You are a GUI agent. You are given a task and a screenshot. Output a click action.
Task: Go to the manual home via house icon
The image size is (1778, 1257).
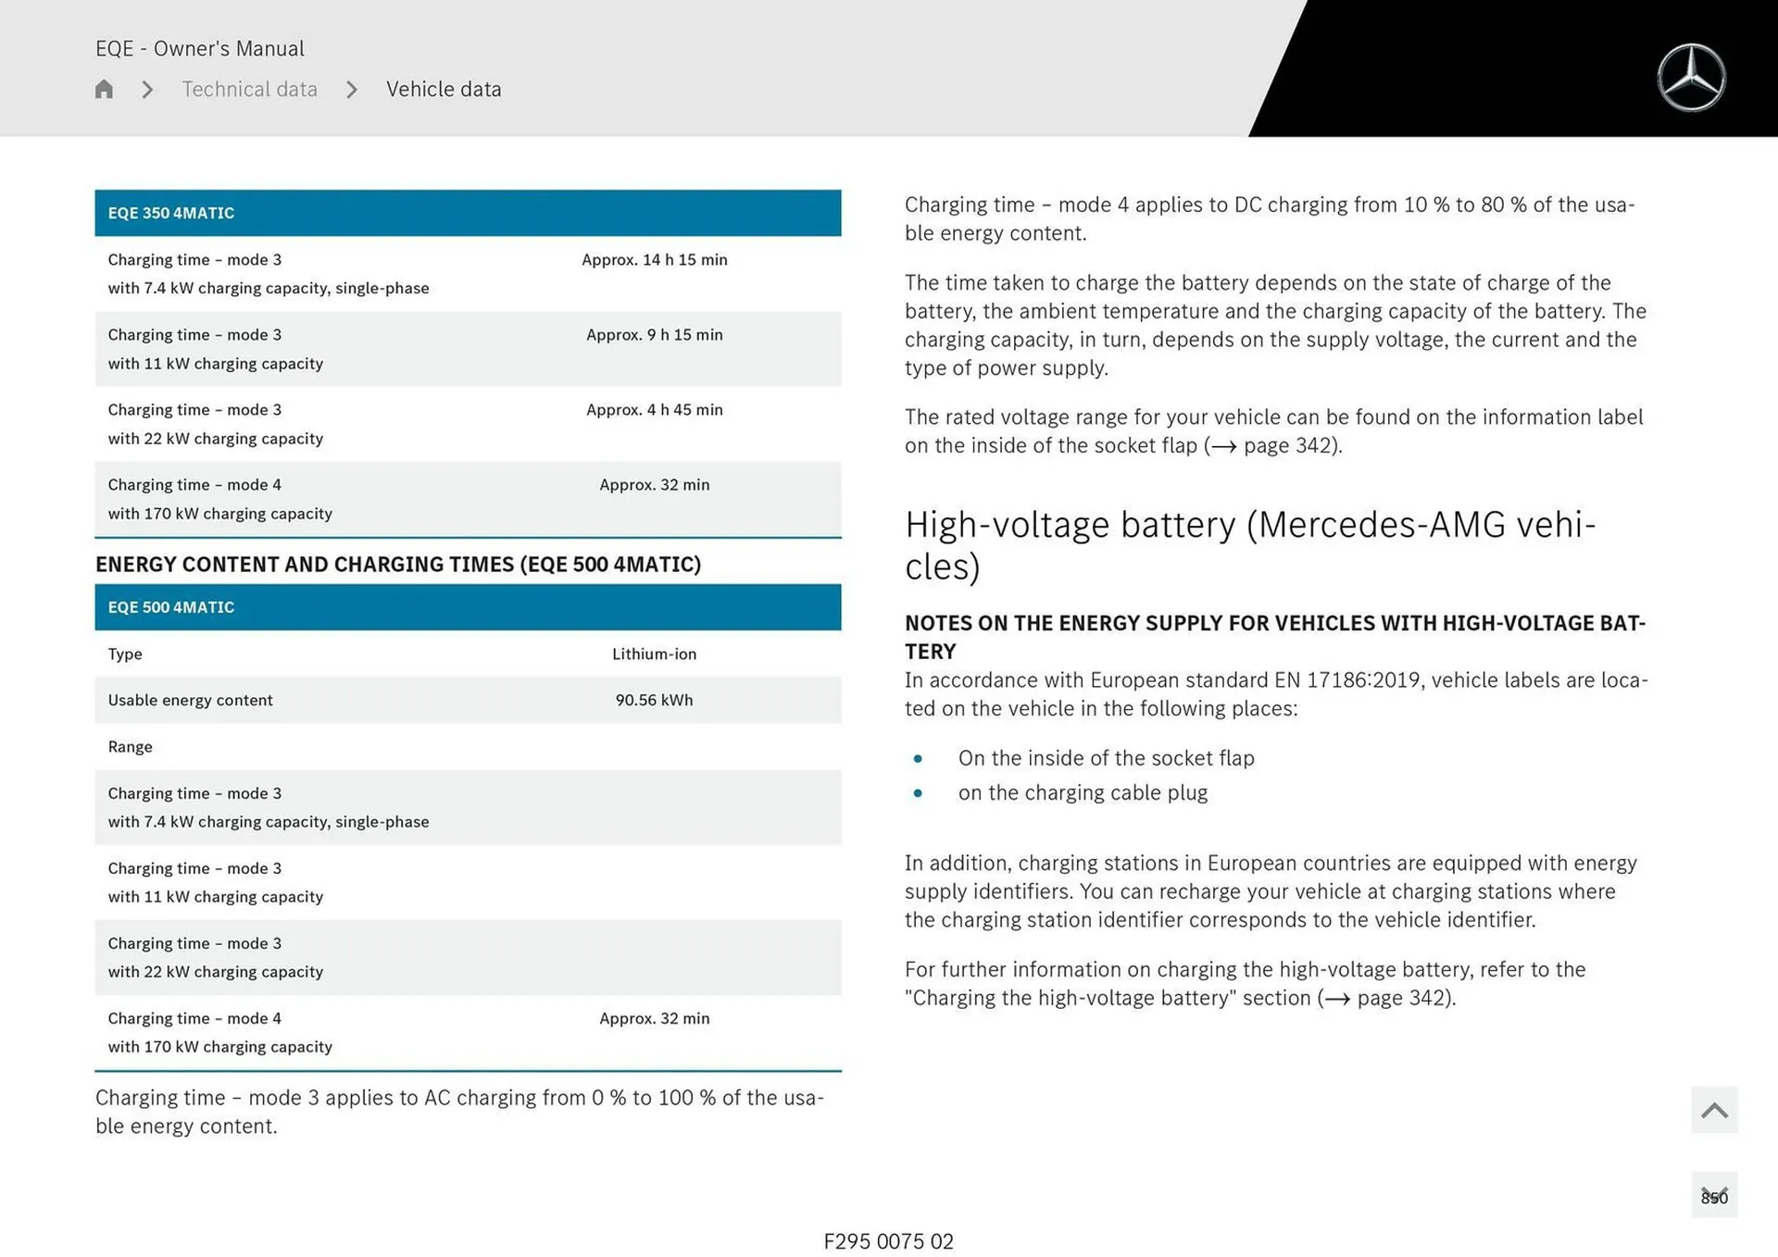(x=104, y=89)
